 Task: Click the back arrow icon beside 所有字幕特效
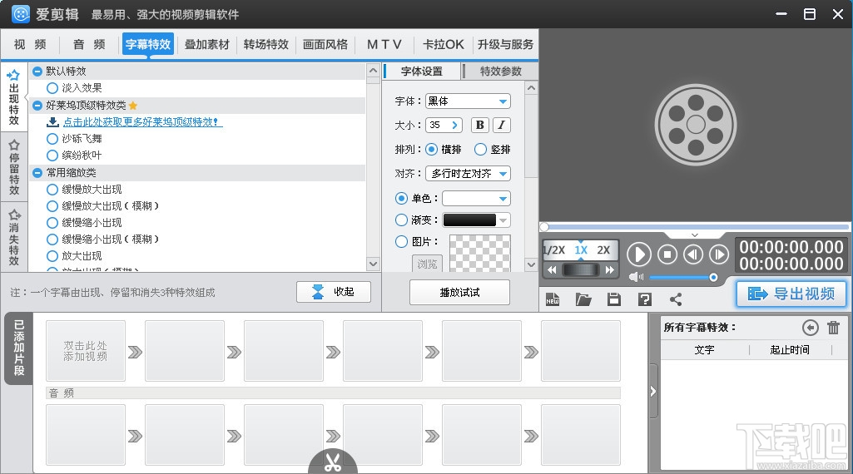pyautogui.click(x=810, y=328)
